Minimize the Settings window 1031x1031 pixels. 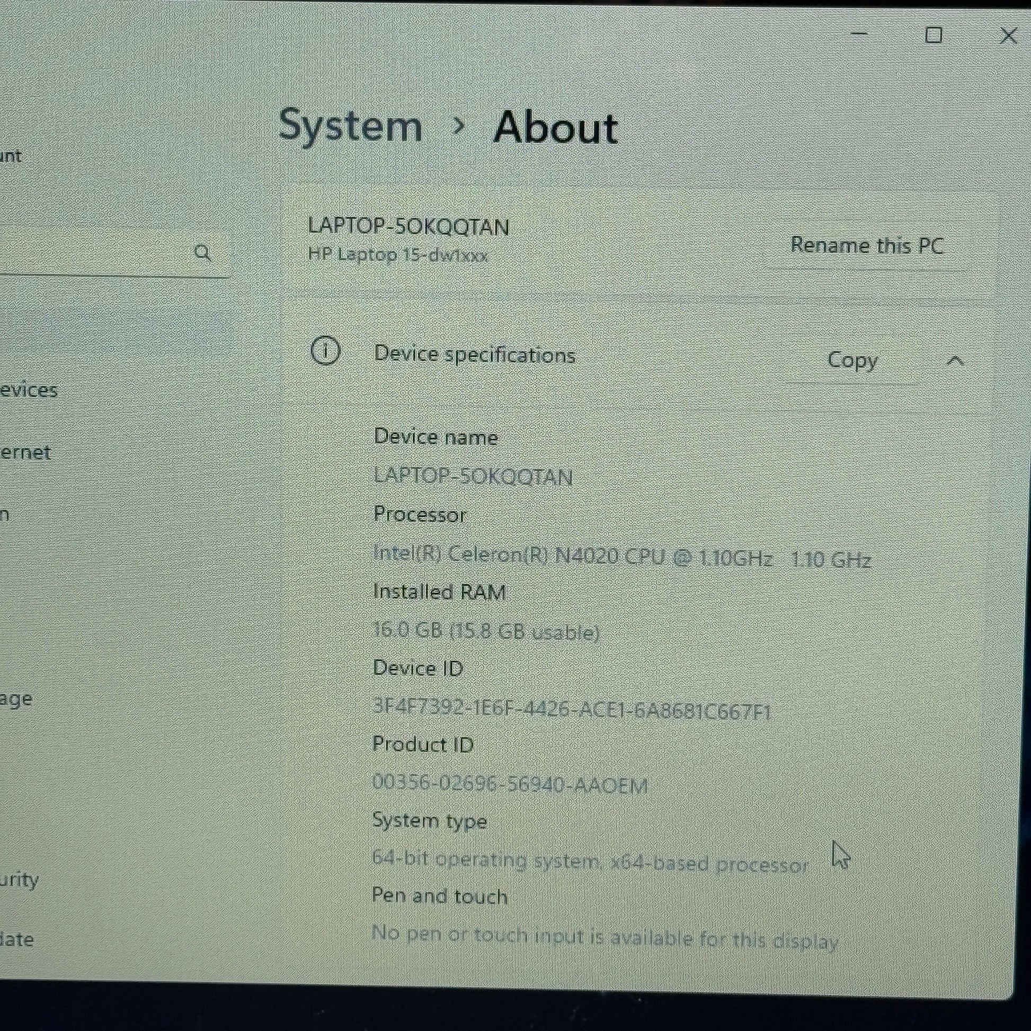(x=859, y=34)
